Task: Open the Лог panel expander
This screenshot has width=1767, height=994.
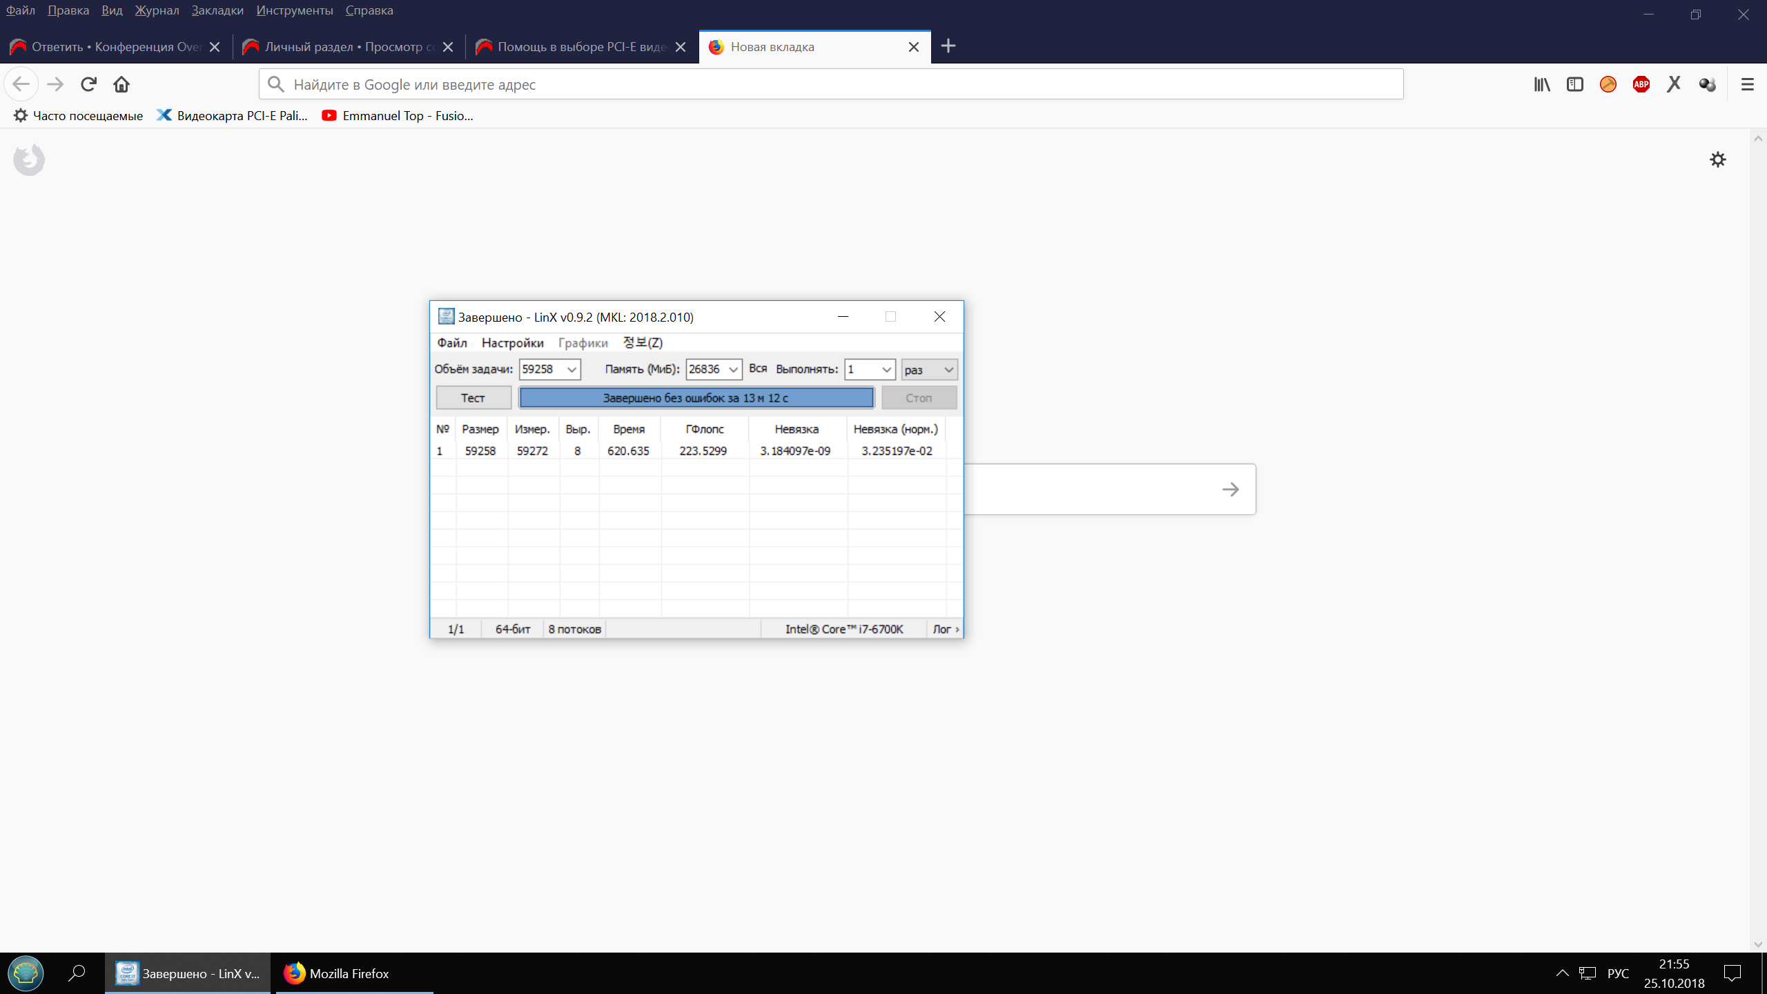Action: (x=946, y=629)
